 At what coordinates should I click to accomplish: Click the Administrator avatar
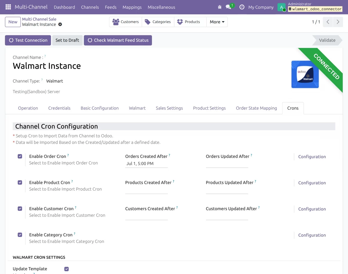pos(282,7)
